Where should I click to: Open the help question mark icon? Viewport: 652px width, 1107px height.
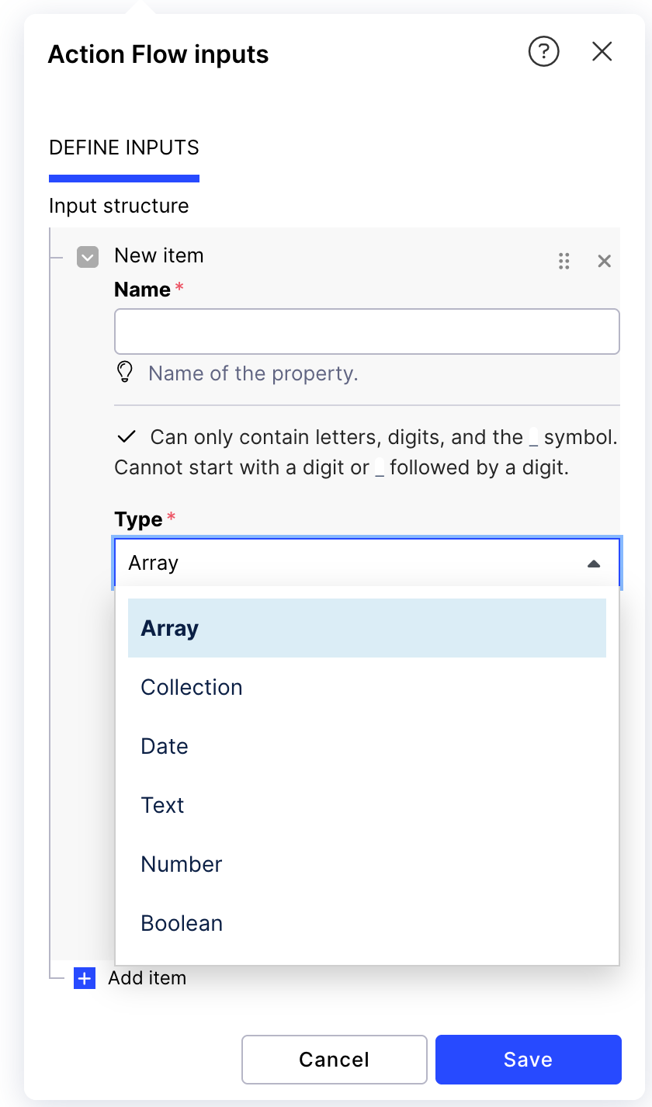pos(543,52)
